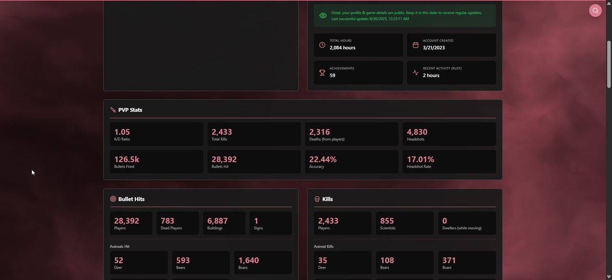
Task: Click the trophy icon beside Achievements
Action: pyautogui.click(x=322, y=73)
